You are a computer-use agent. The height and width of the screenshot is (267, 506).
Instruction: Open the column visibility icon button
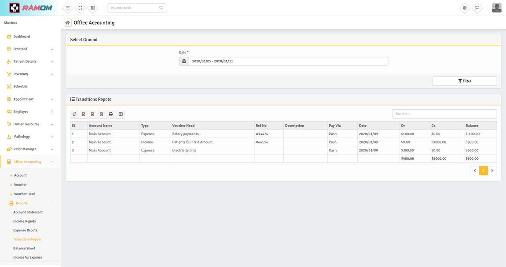click(x=121, y=114)
